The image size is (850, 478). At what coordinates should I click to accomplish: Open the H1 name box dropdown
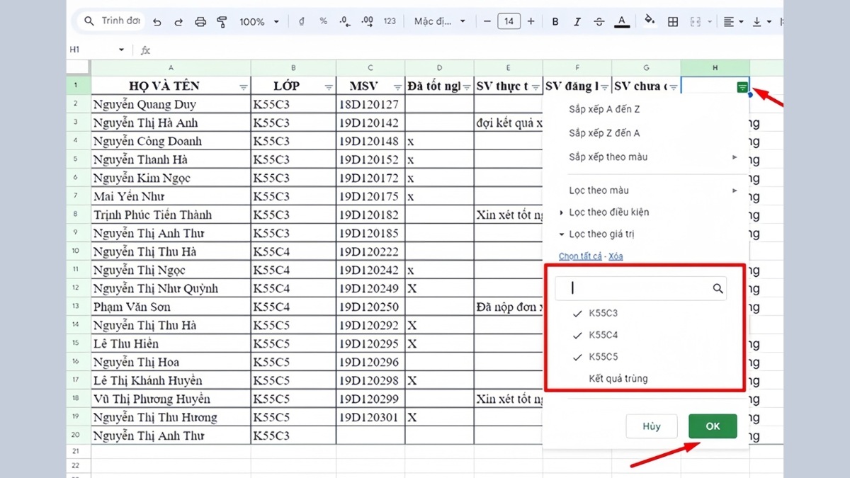click(x=121, y=50)
